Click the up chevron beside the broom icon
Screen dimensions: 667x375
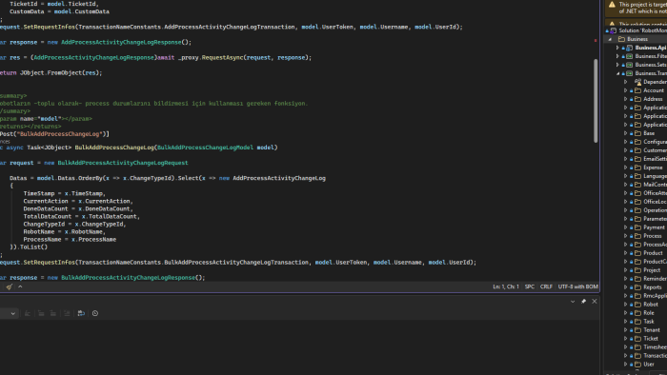[20, 287]
